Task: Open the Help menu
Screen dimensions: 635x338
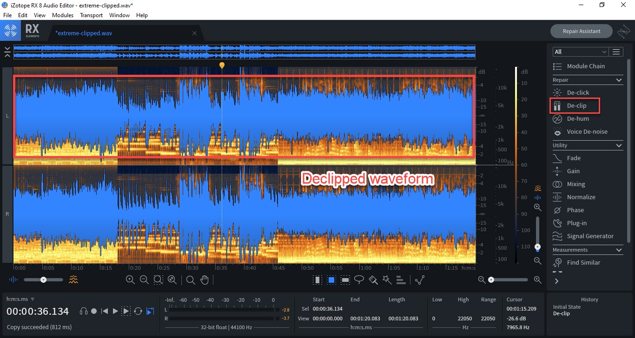Action: click(x=142, y=15)
